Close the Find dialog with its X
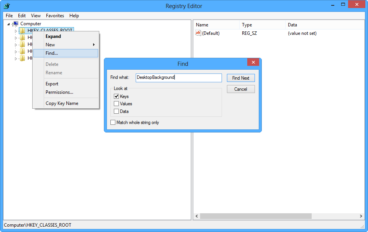The height and width of the screenshot is (232, 368). 253,62
